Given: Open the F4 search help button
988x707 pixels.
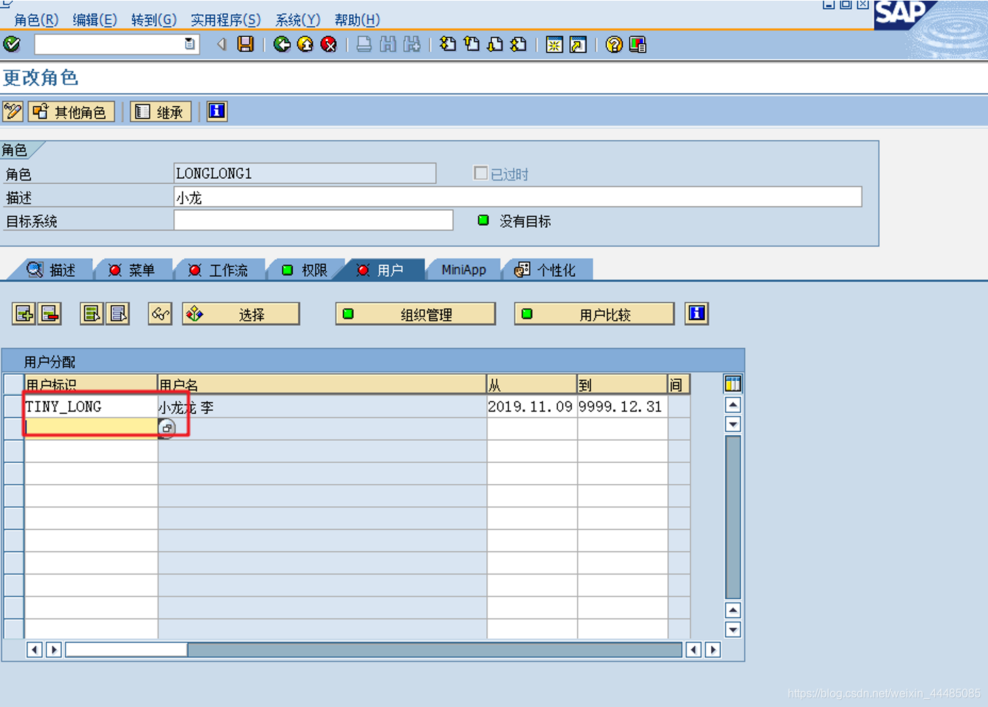Looking at the screenshot, I should tap(167, 428).
